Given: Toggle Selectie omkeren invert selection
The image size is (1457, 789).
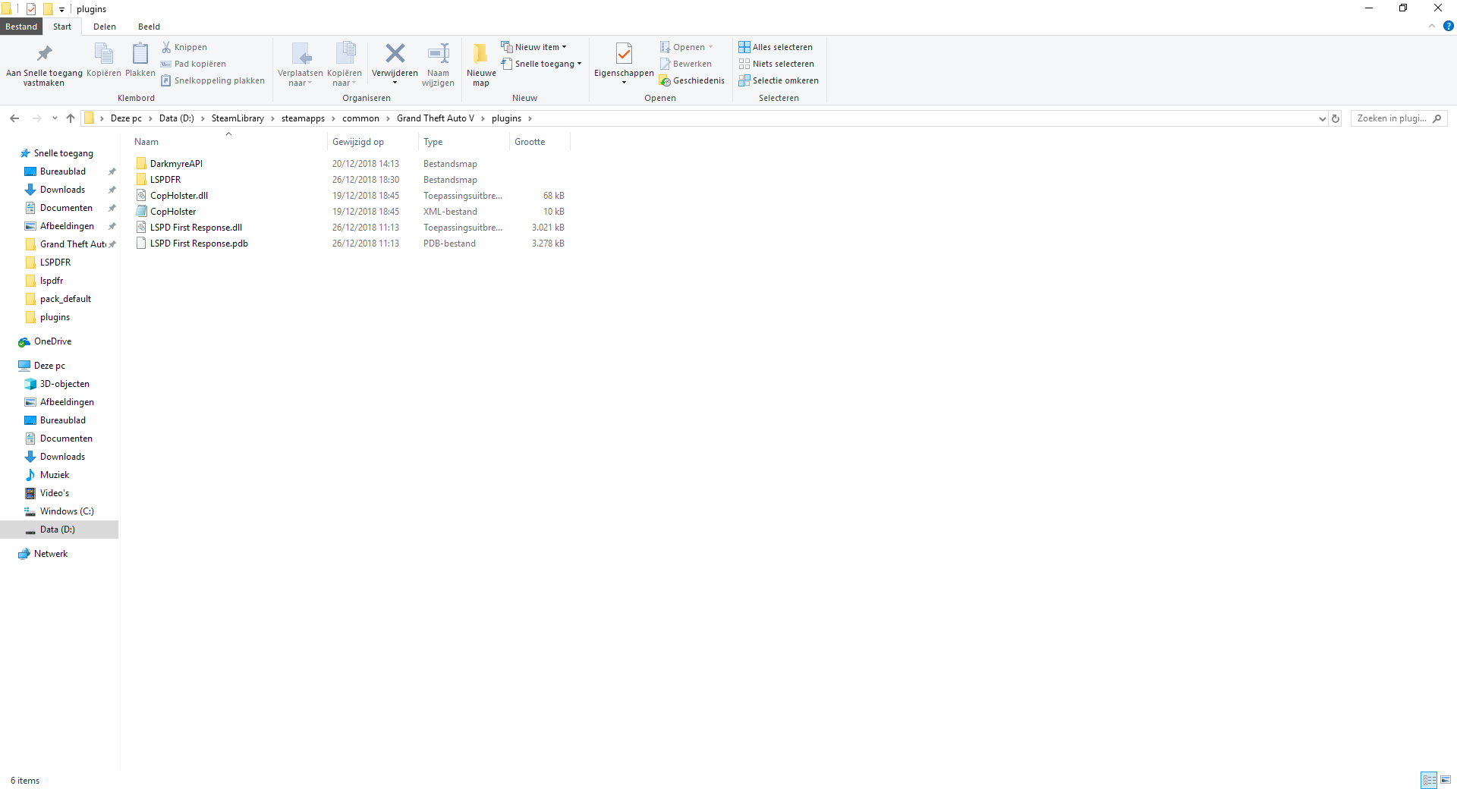Looking at the screenshot, I should coord(779,80).
